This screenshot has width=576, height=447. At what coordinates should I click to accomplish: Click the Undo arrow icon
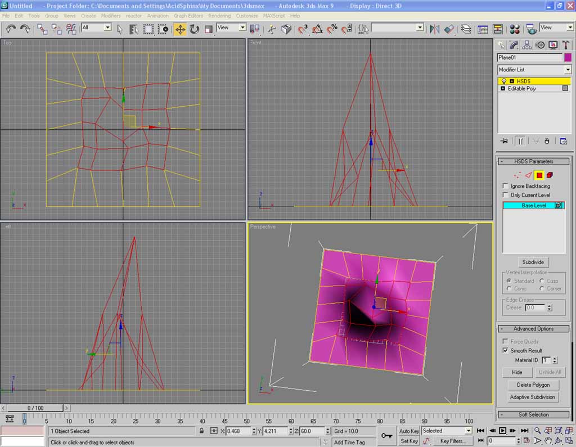(x=11, y=29)
